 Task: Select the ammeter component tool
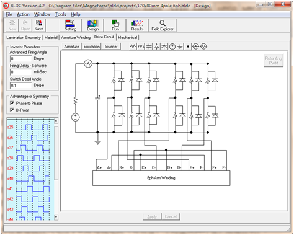[195, 47]
